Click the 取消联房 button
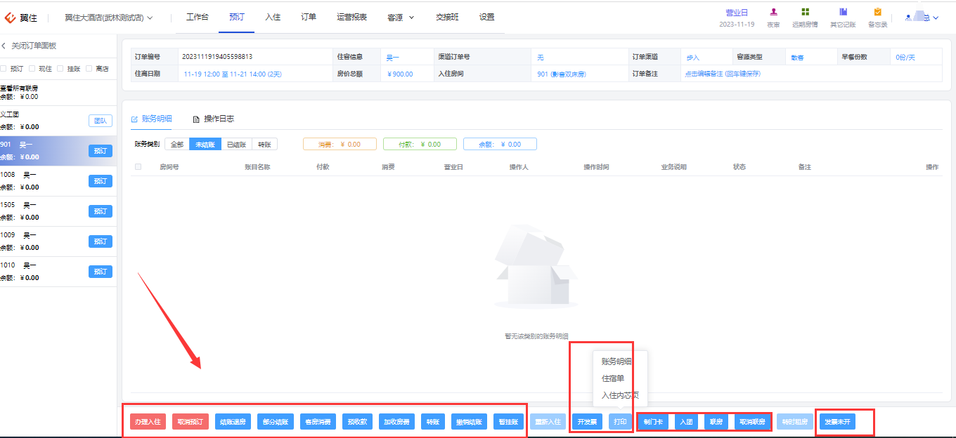 [x=752, y=422]
